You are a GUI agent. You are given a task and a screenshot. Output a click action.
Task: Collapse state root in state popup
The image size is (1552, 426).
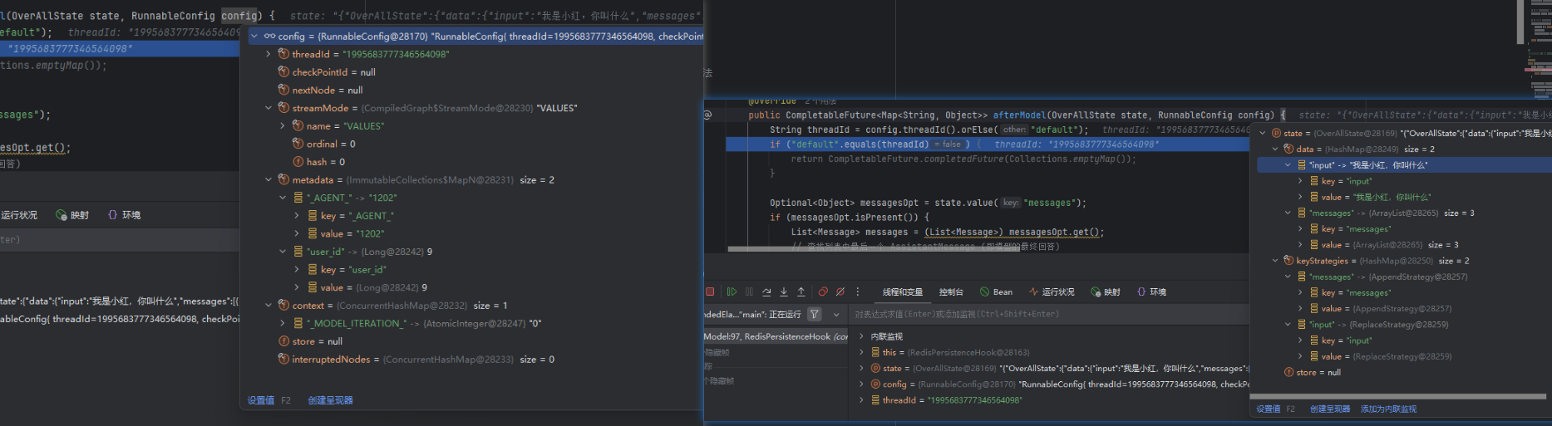point(1263,133)
